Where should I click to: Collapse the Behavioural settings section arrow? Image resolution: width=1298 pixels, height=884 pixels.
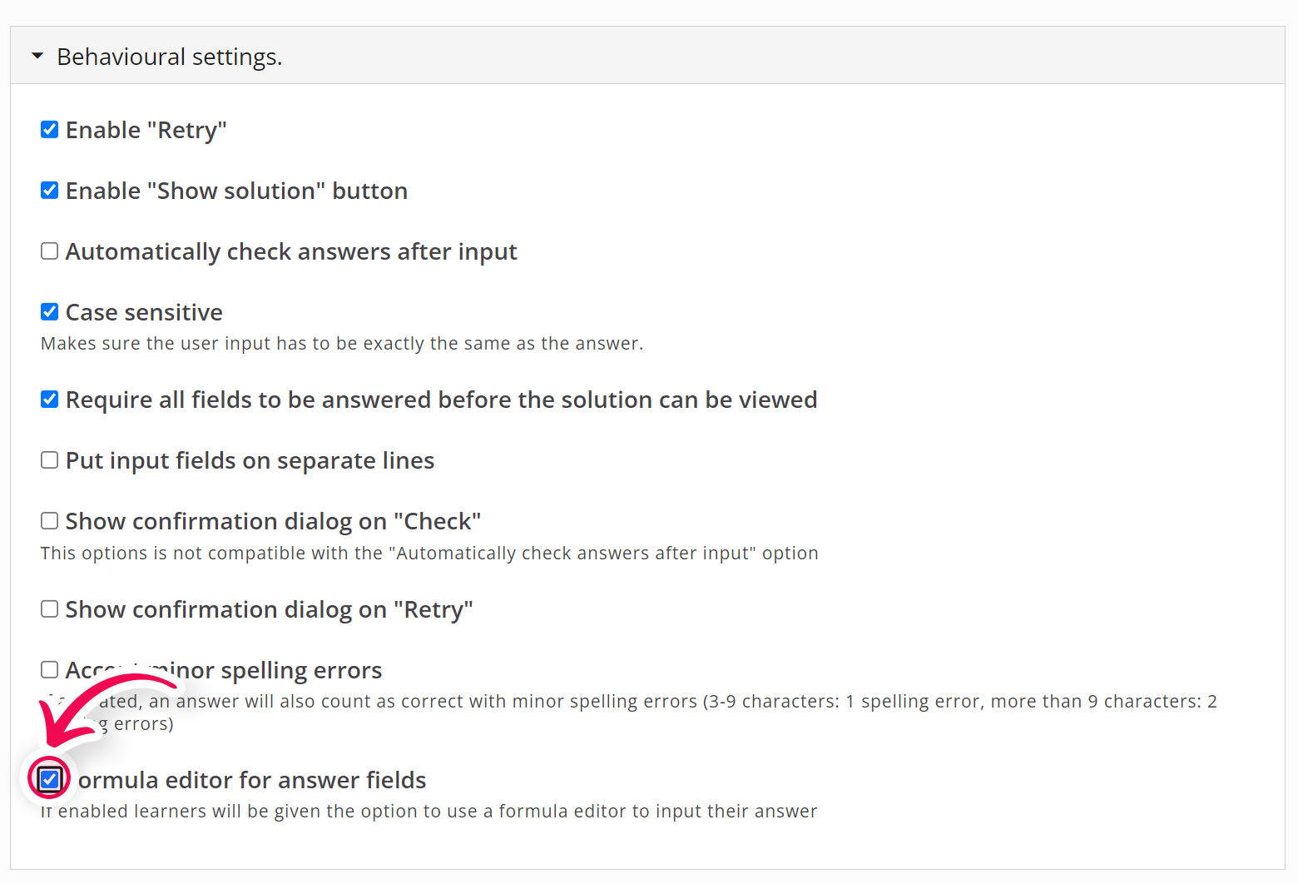coord(37,56)
